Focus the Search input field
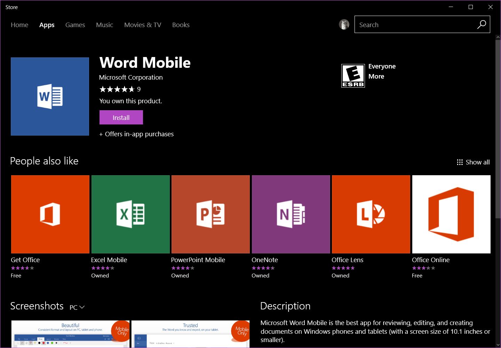Image resolution: width=501 pixels, height=348 pixels. tap(414, 25)
